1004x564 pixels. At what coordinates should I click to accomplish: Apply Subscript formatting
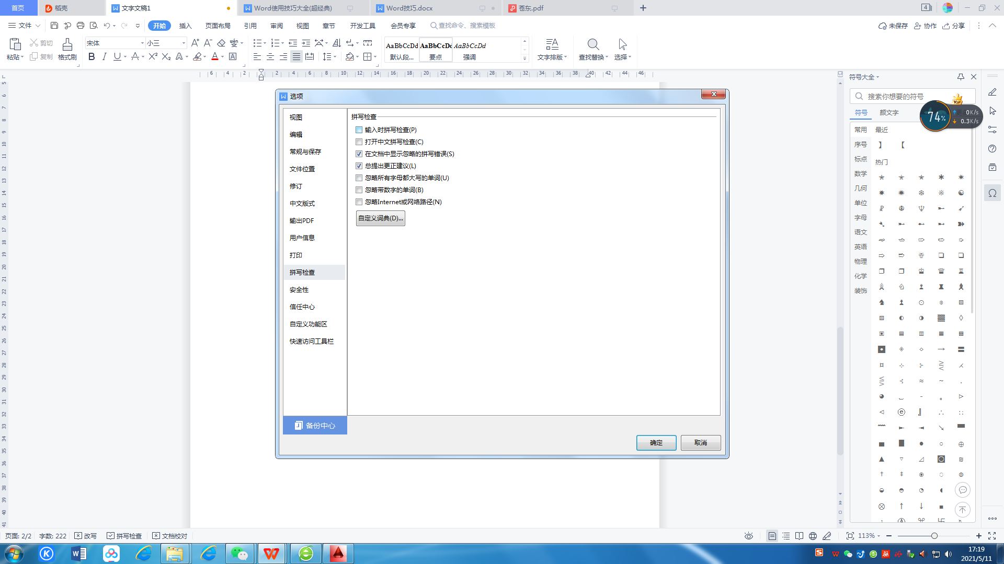[x=166, y=56]
